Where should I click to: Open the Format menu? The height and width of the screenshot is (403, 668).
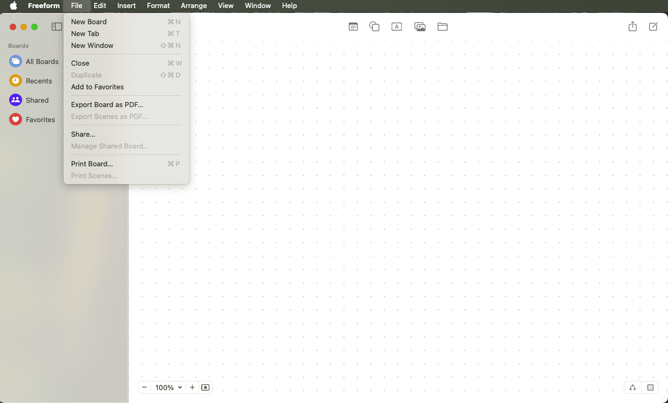pyautogui.click(x=158, y=5)
